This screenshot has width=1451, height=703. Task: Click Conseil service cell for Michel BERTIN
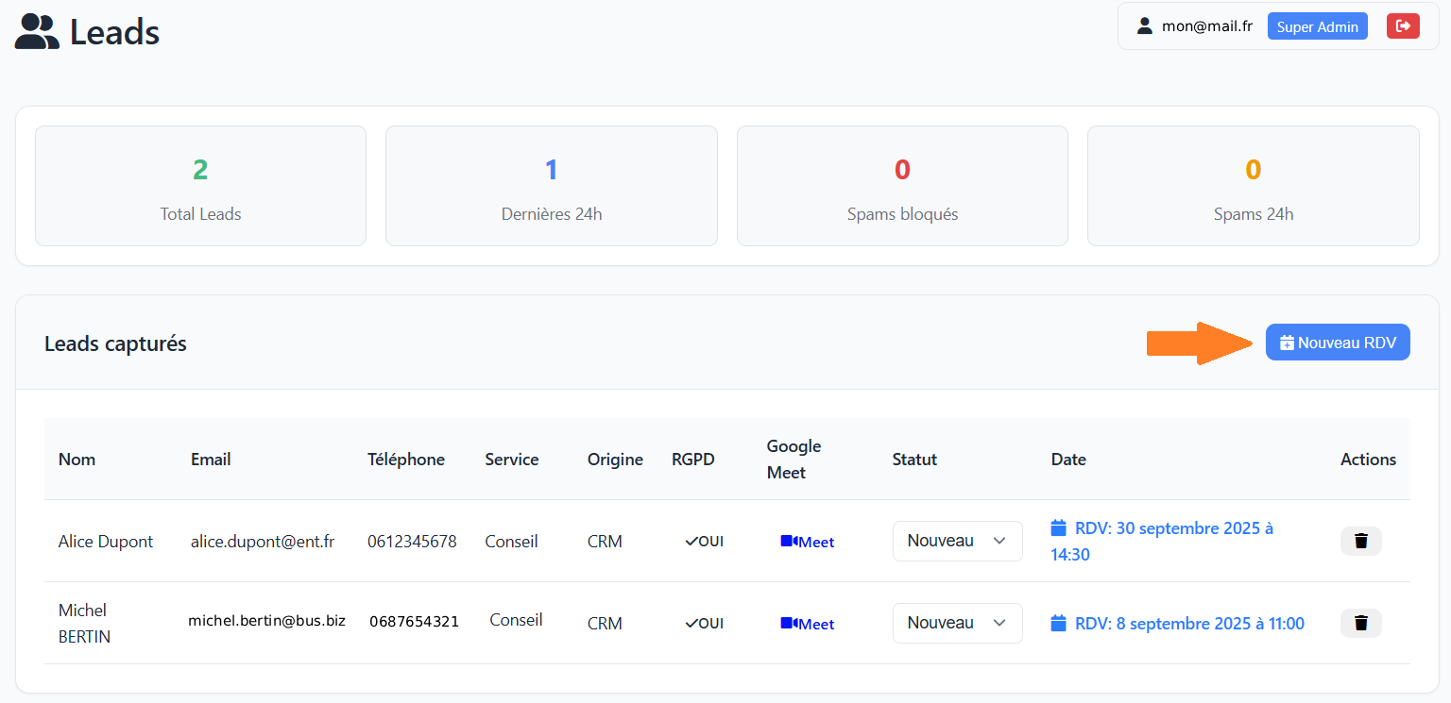pos(516,620)
